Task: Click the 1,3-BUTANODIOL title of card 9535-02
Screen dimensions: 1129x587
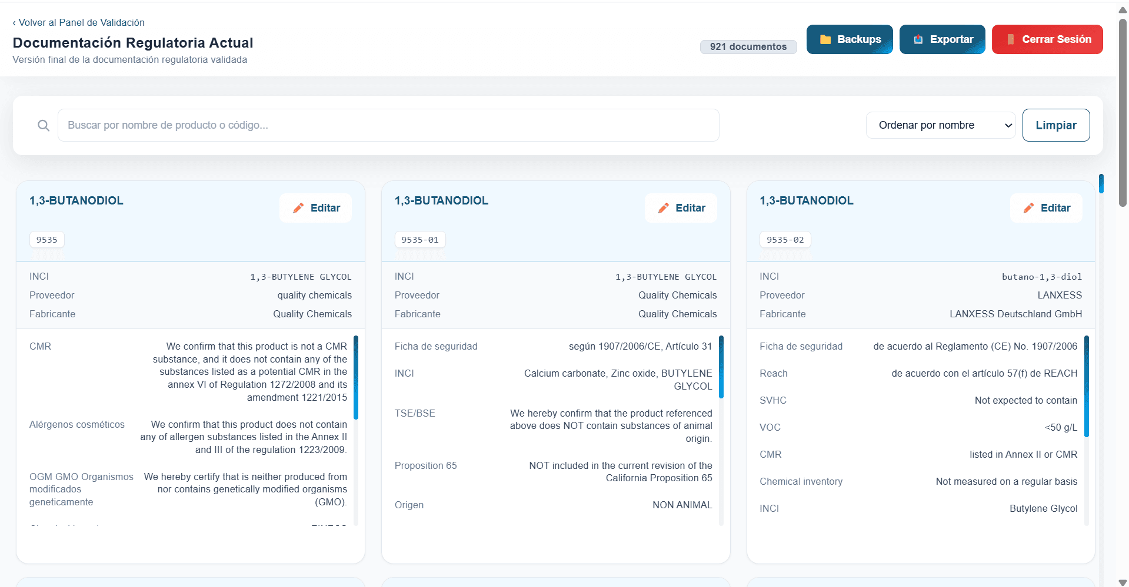Action: tap(807, 200)
